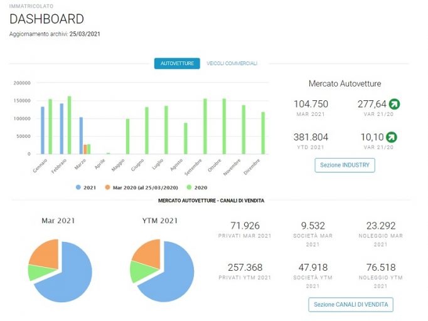Toggle the 2021 legend series
The height and width of the screenshot is (321, 428).
pos(86,187)
